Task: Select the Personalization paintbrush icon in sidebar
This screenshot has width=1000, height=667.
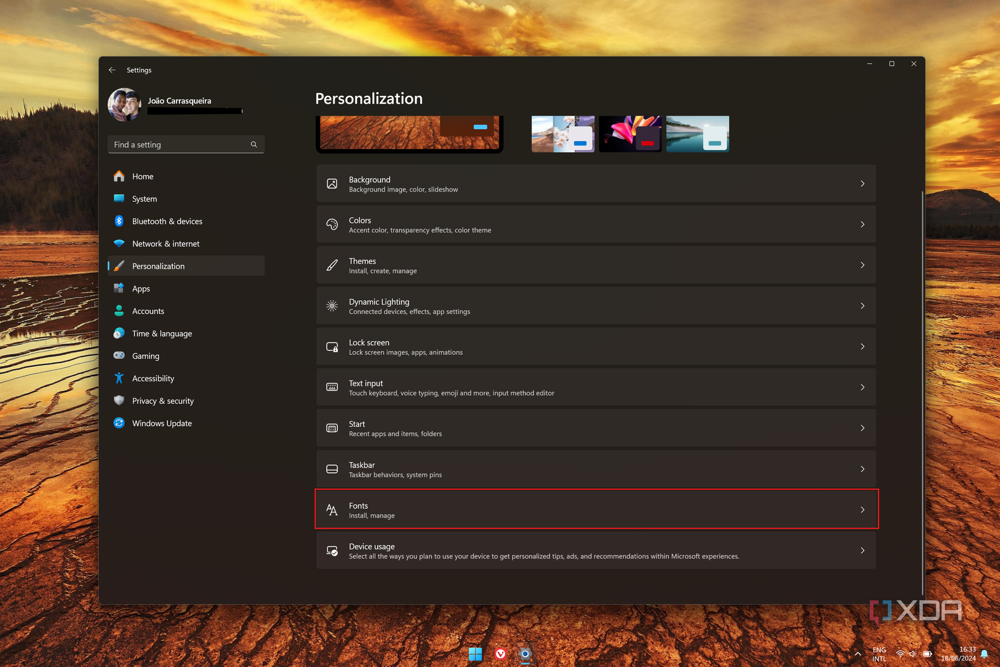Action: coord(119,266)
